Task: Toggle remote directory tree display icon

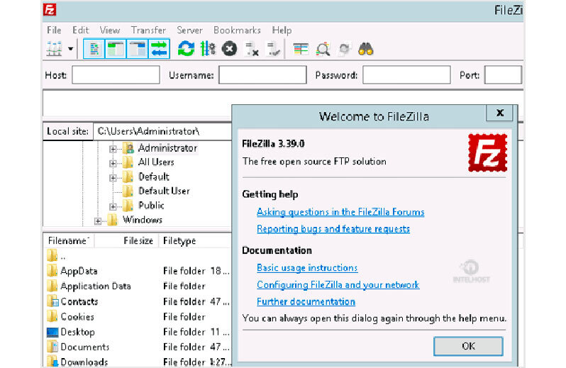Action: click(137, 49)
